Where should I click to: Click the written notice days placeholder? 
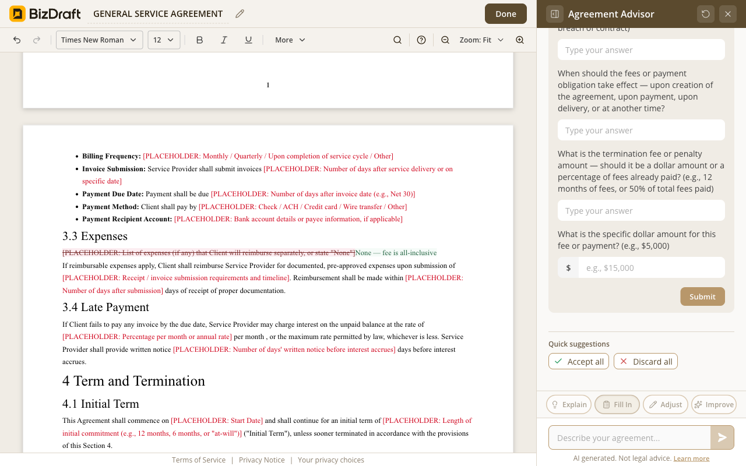coord(284,349)
